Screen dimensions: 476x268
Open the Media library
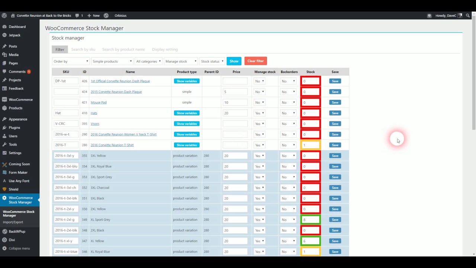pyautogui.click(x=13, y=55)
